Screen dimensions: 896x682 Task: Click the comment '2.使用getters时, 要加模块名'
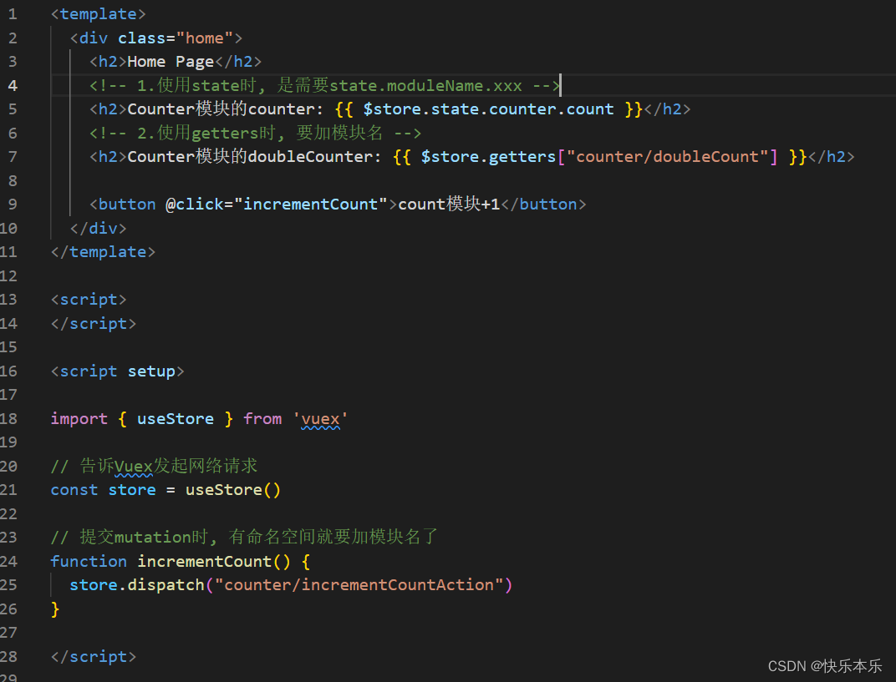click(256, 133)
